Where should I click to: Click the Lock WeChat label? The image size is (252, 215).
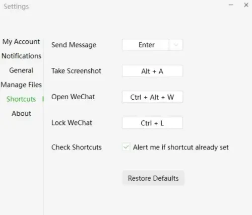pyautogui.click(x=72, y=123)
